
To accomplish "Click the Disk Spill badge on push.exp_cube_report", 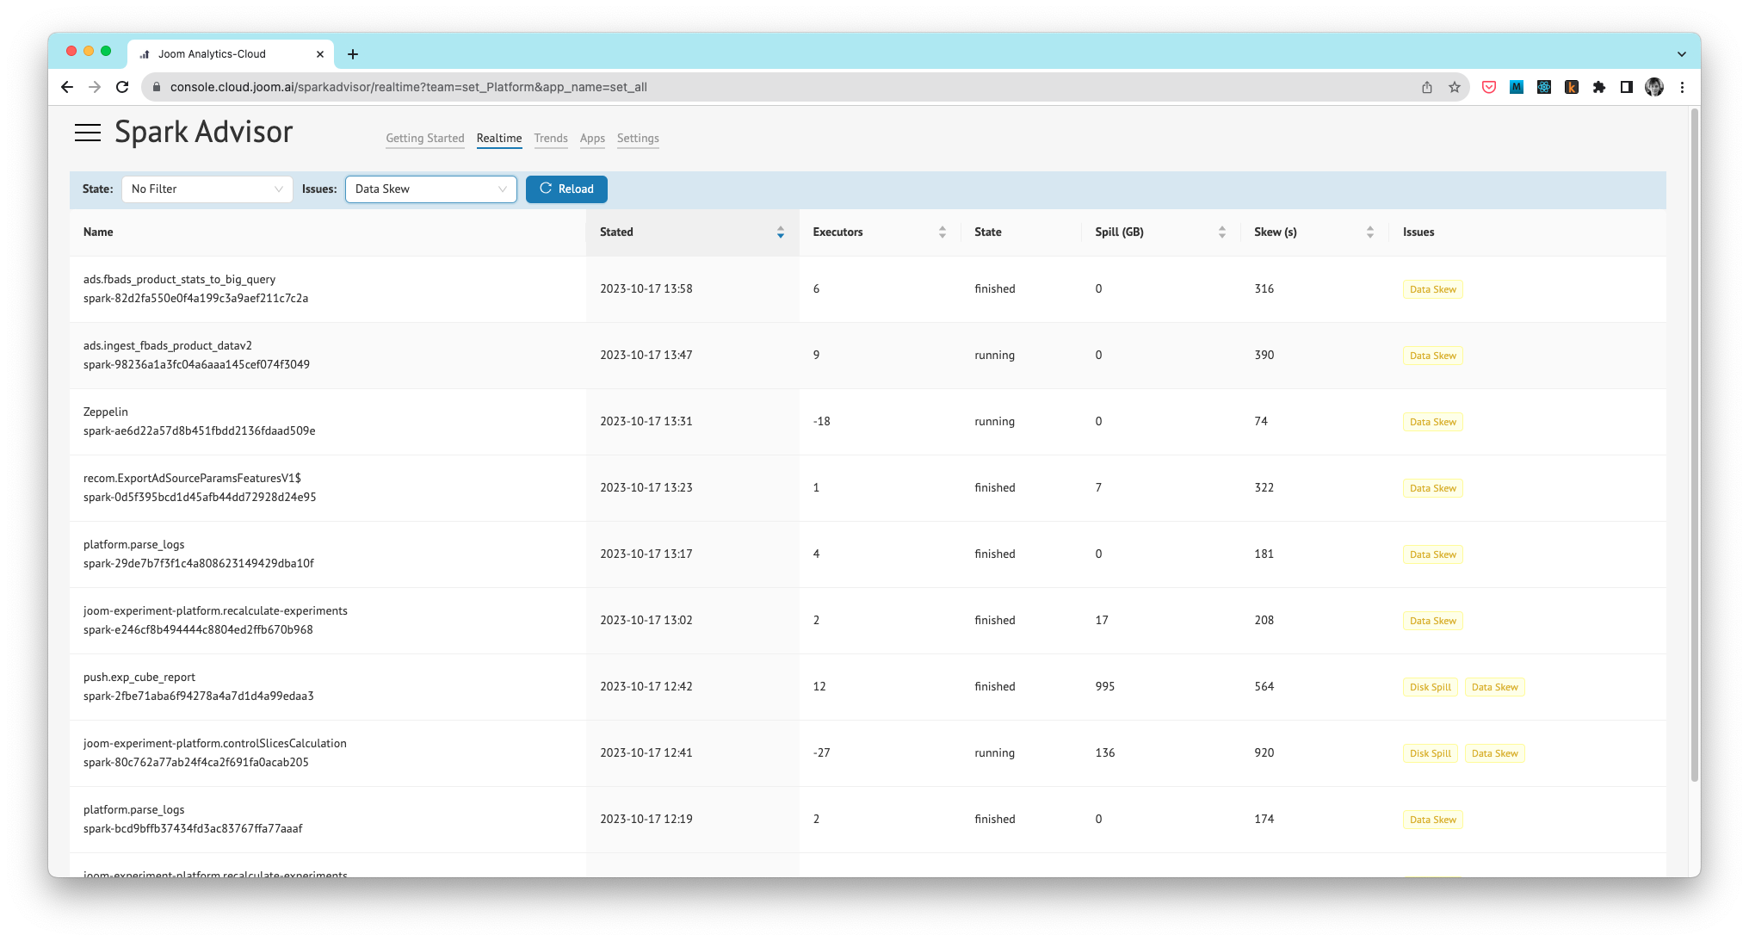I will [x=1430, y=687].
